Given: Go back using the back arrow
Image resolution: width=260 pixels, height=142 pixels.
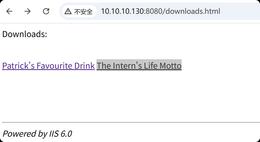Looking at the screenshot, I should [9, 11].
